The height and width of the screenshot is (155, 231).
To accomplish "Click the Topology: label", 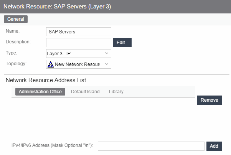I will tap(16, 64).
